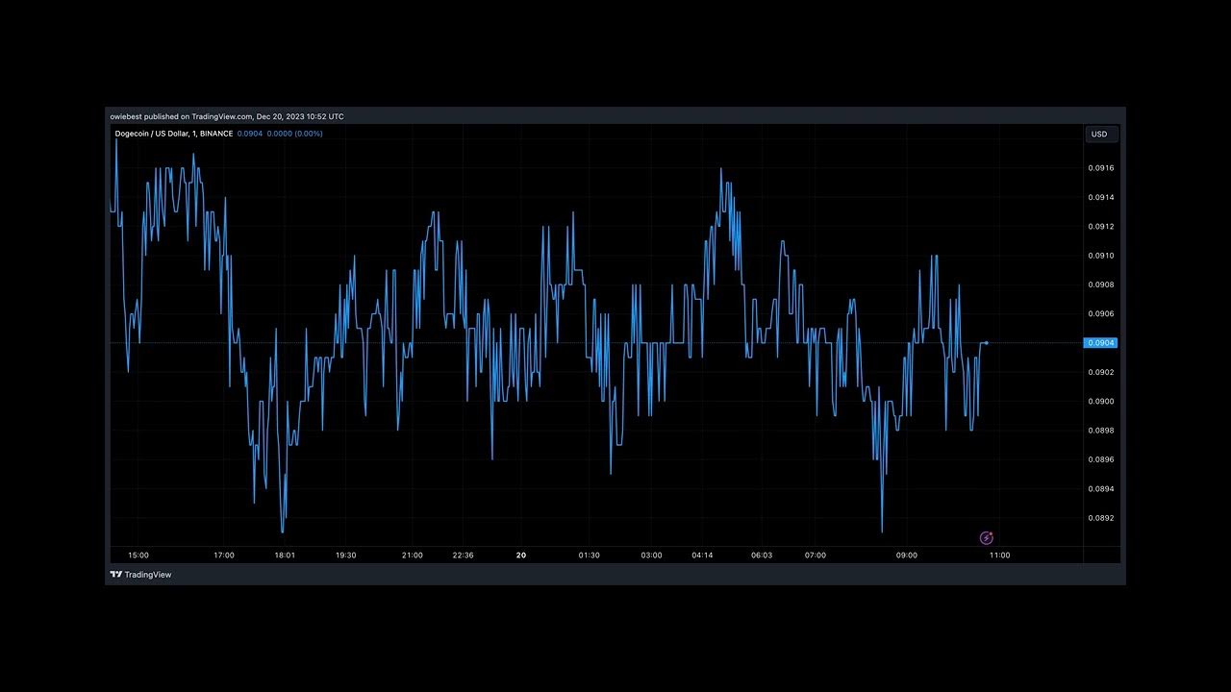Screen dimensions: 1231x692
Task: Click the 18:01 time axis label
Action: click(285, 556)
